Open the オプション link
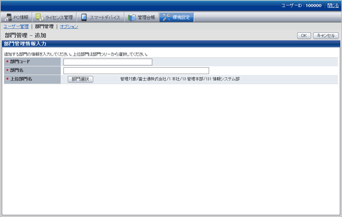The image size is (342, 217). [x=69, y=26]
